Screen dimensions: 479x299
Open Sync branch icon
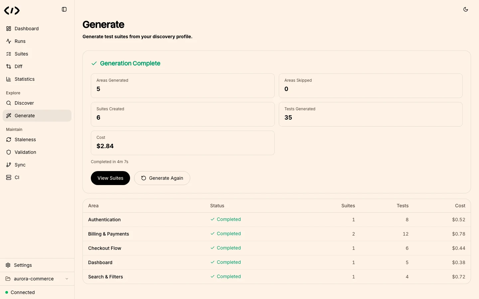pos(9,165)
